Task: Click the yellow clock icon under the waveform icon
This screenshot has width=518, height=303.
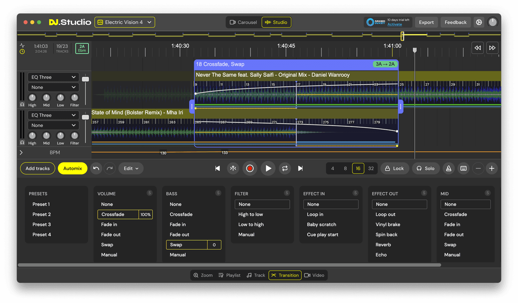Action: [22, 52]
